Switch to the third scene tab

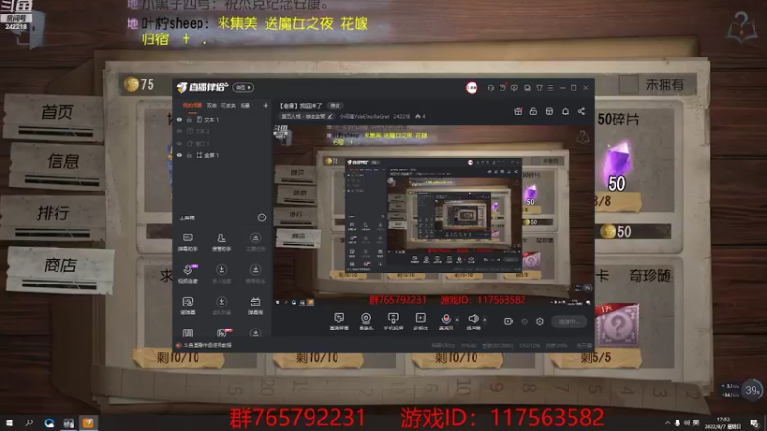point(228,105)
